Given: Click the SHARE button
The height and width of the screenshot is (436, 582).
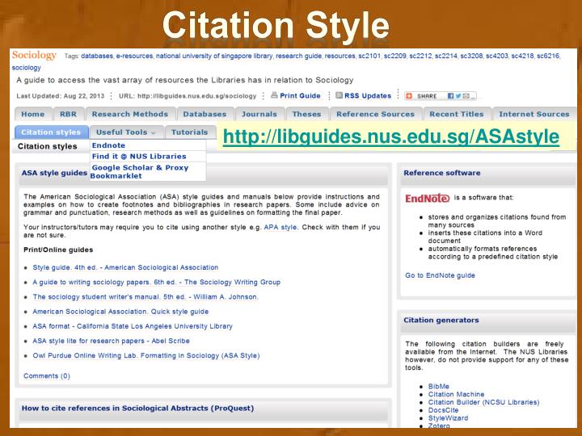Looking at the screenshot, I should tap(441, 96).
